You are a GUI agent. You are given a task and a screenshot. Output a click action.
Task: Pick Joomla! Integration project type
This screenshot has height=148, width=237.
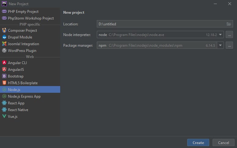pyautogui.click(x=30, y=44)
